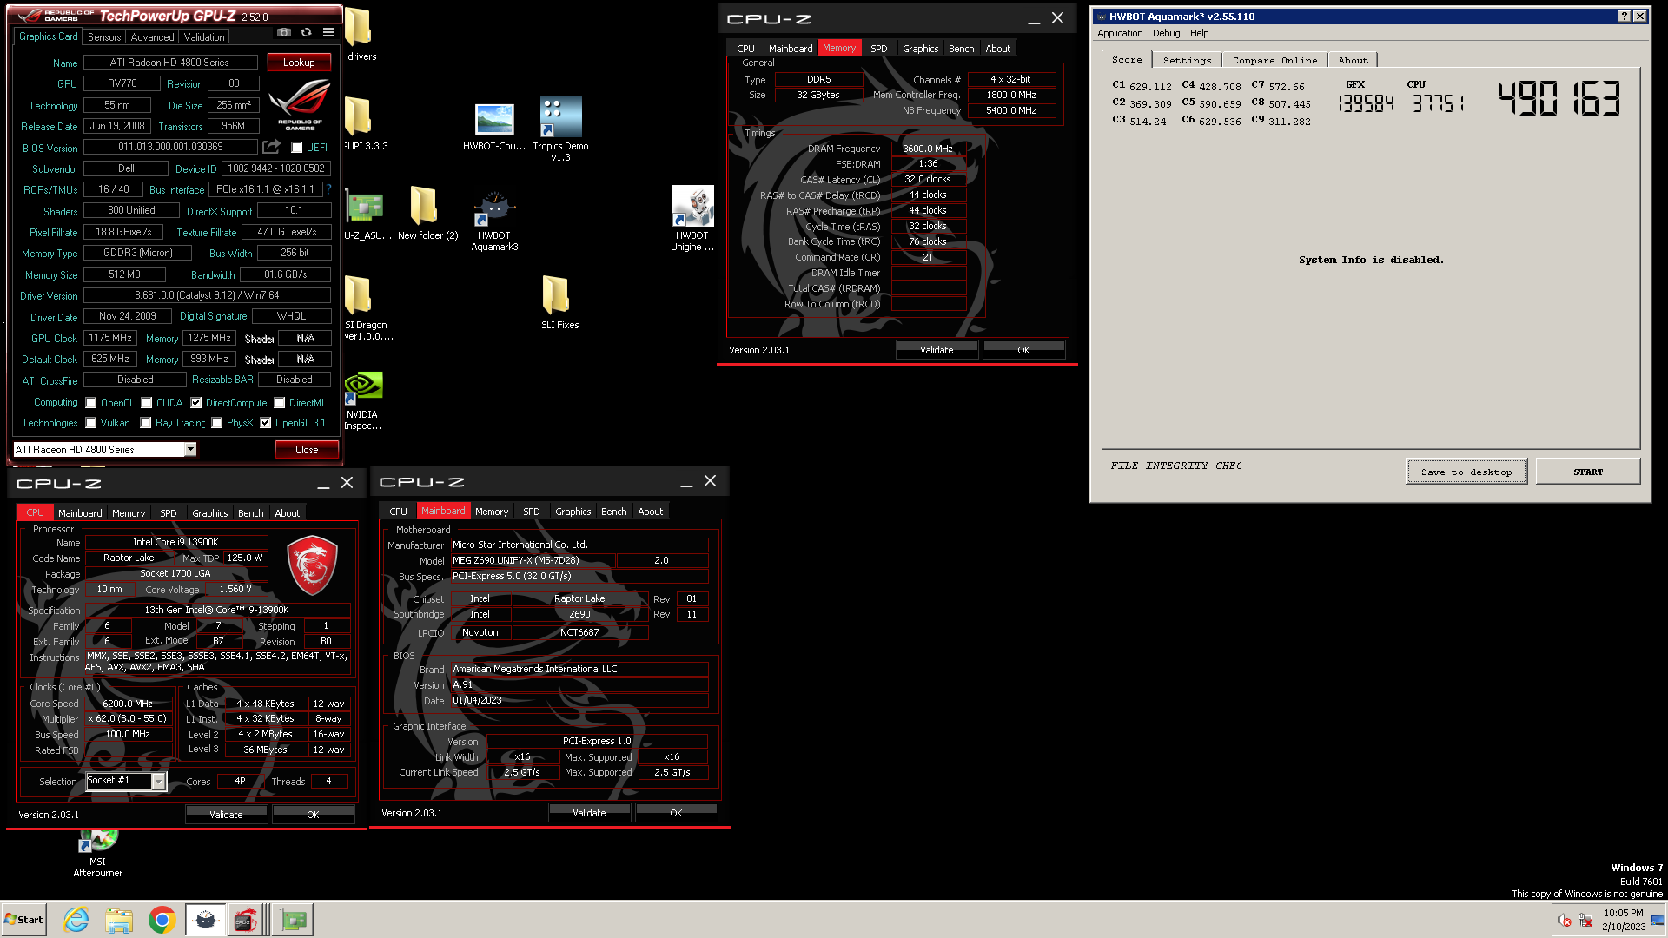Click volume icon in system tray

[x=1565, y=921]
